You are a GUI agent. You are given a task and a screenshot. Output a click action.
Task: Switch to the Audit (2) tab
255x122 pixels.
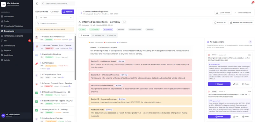pyautogui.click(x=111, y=35)
